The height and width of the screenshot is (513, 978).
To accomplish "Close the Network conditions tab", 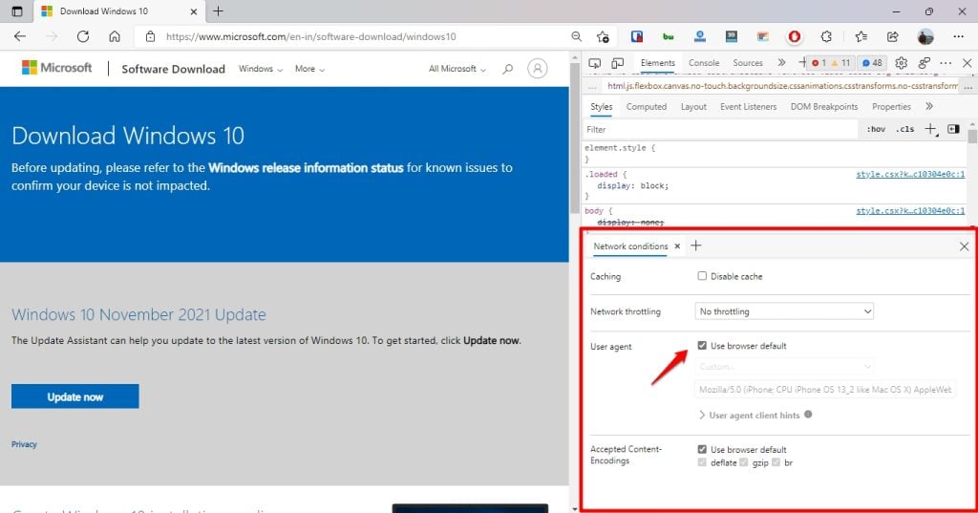I will pyautogui.click(x=677, y=246).
